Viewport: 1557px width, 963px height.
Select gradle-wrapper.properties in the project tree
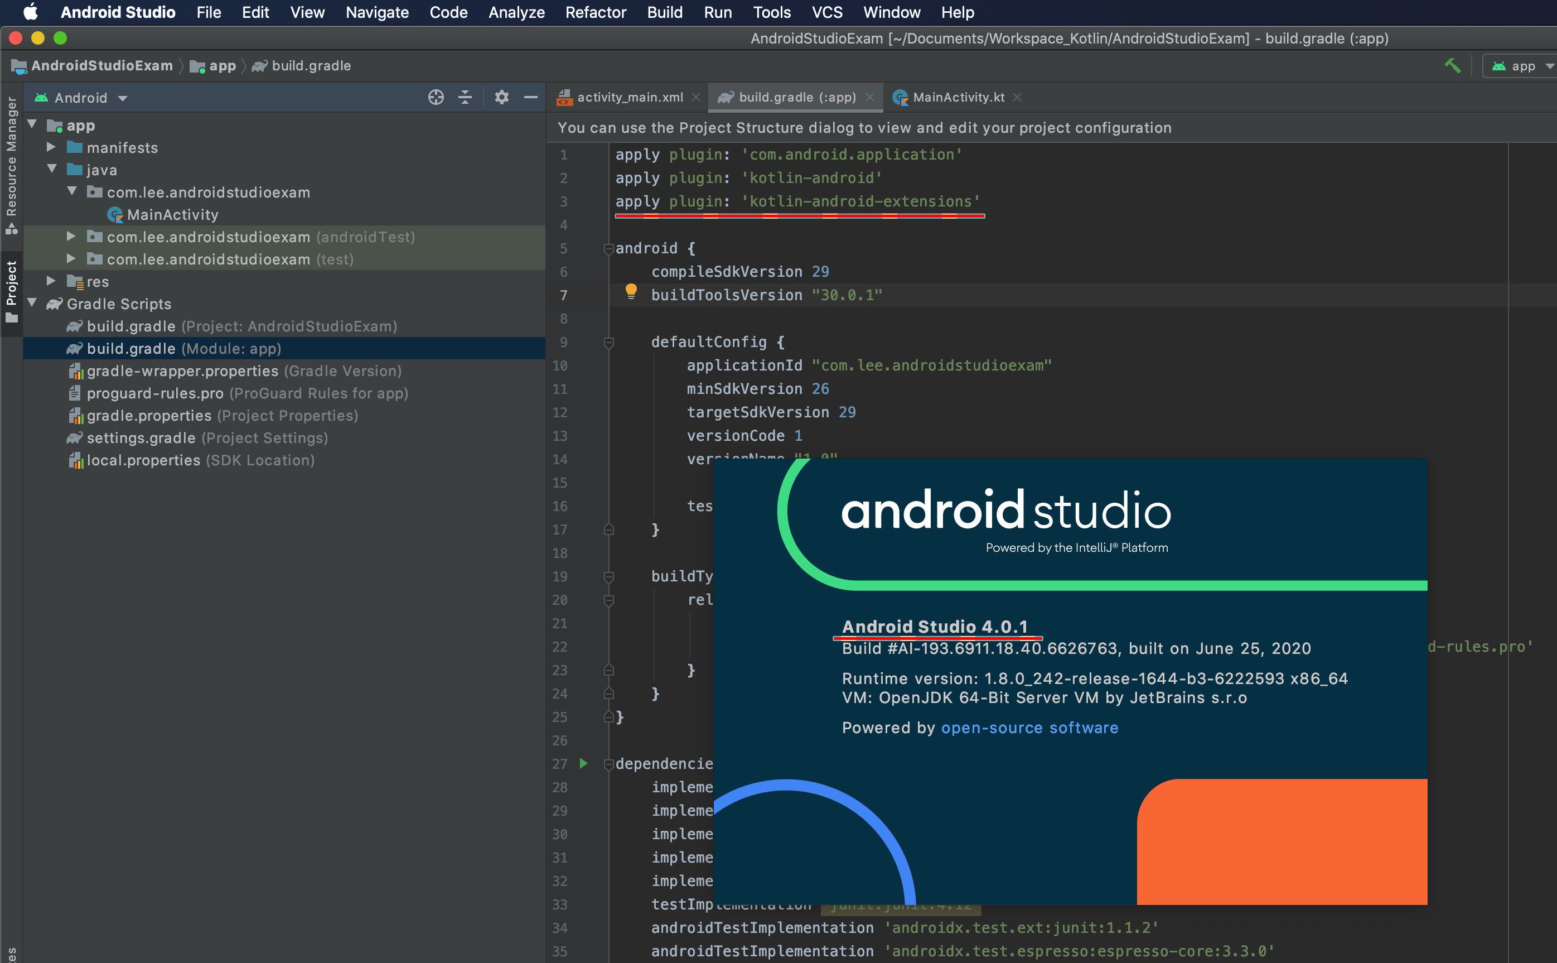pos(182,370)
